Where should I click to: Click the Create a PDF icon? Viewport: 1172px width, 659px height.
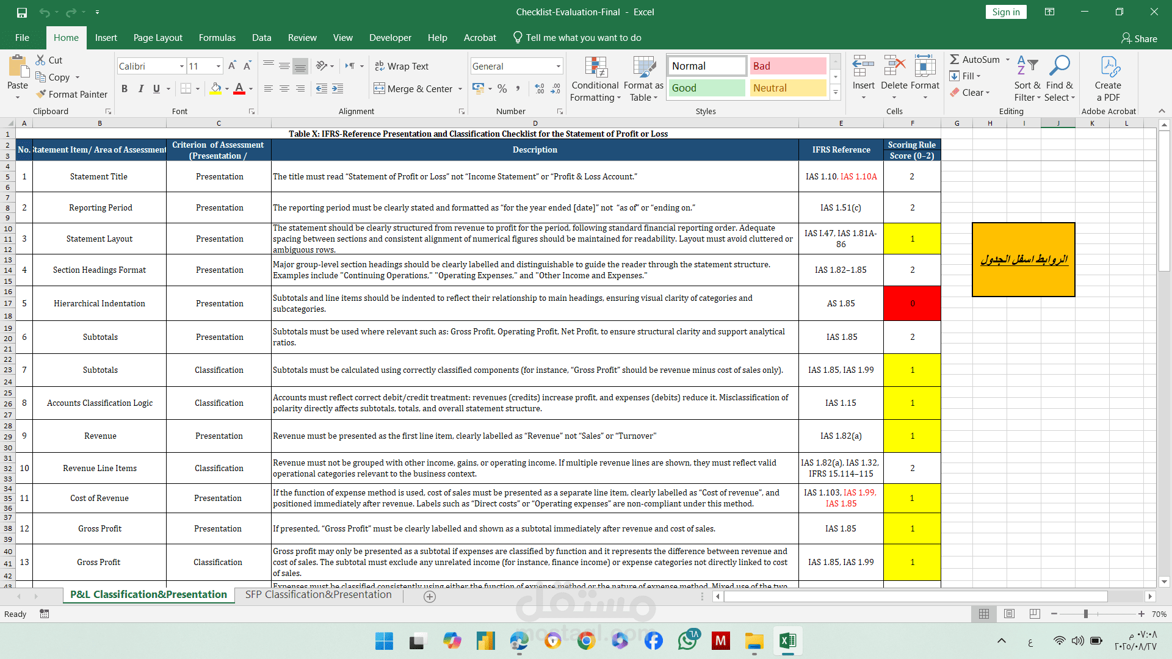1109,66
